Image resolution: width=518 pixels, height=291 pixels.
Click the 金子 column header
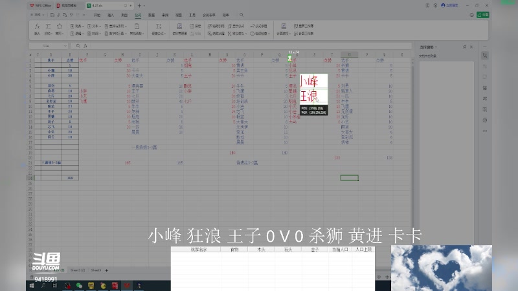pyautogui.click(x=315, y=250)
